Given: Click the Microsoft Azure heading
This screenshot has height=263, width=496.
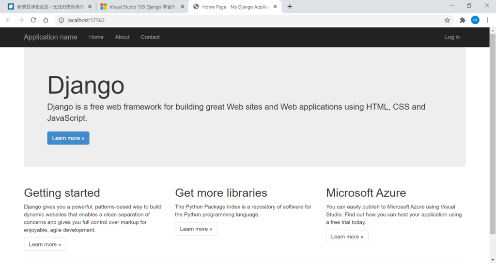Looking at the screenshot, I should point(366,193).
